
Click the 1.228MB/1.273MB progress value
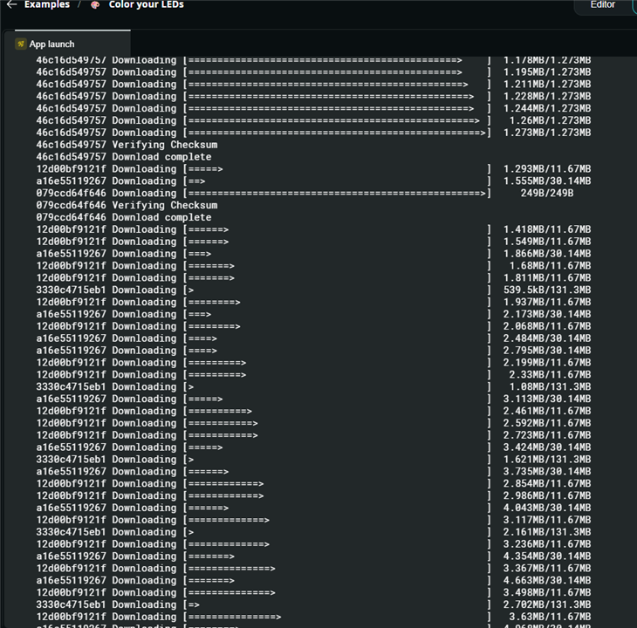(547, 96)
